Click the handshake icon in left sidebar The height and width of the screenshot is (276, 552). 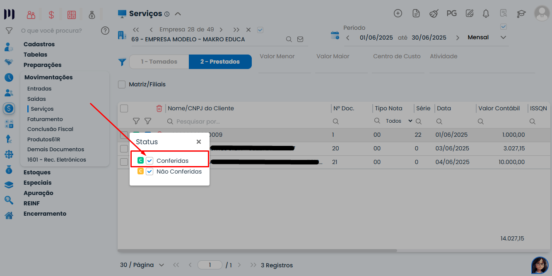(x=9, y=62)
